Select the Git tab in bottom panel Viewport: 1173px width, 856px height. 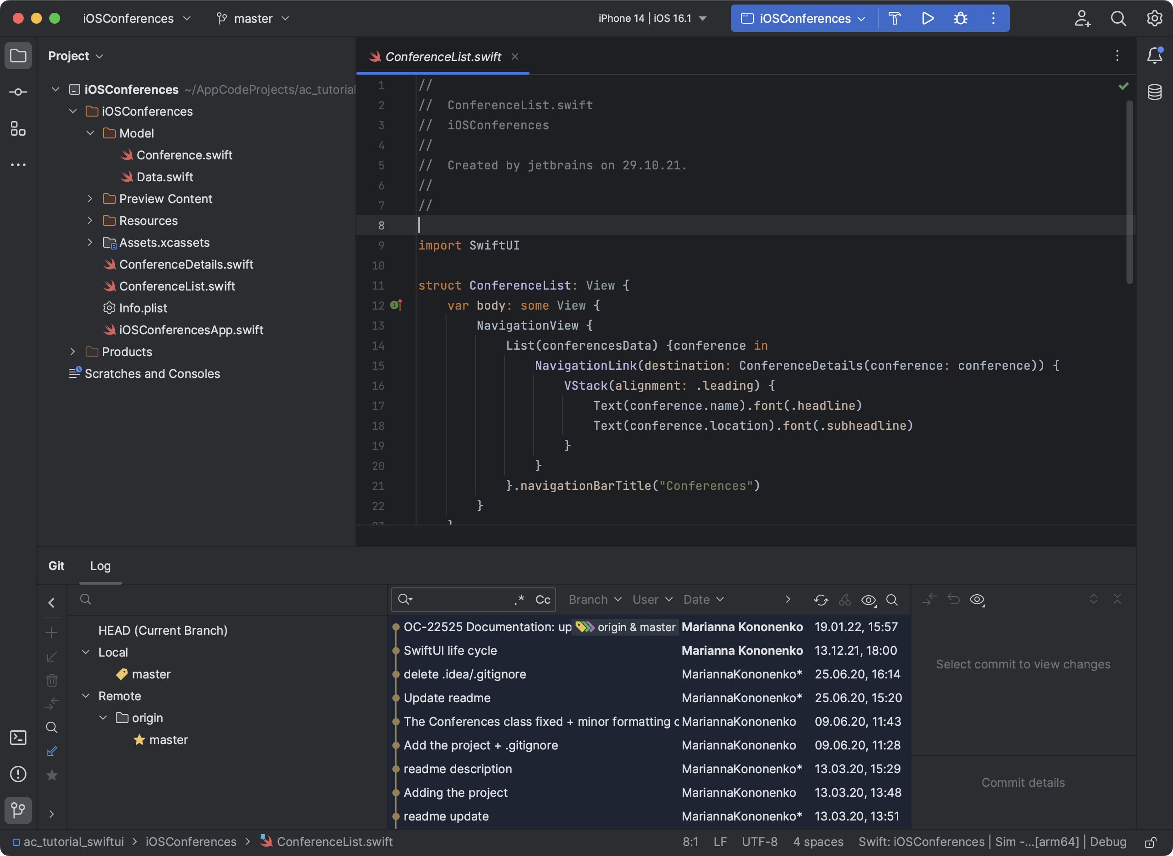coord(57,565)
